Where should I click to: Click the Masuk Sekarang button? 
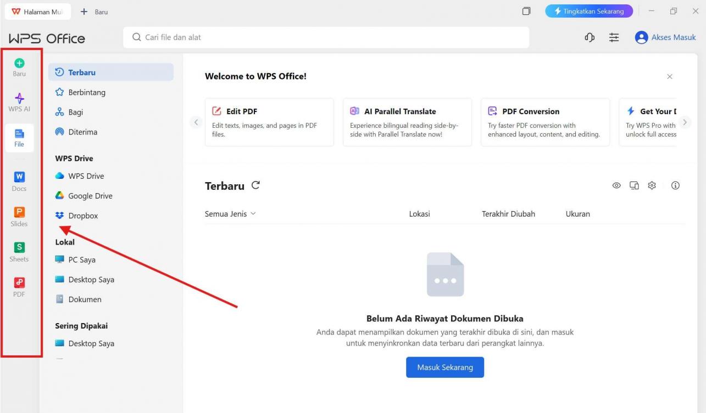coord(444,367)
